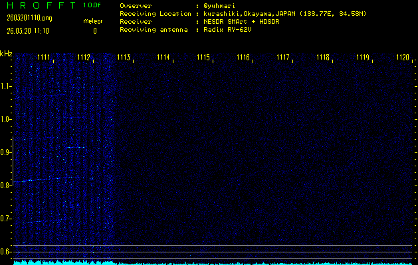Image resolution: width=418 pixels, height=265 pixels.
Task: Click the 1114 time axis marker
Action: pyautogui.click(x=163, y=57)
